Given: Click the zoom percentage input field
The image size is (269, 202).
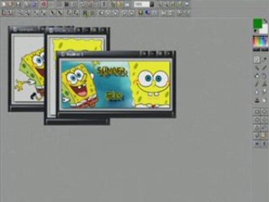Looking at the screenshot, I should click(142, 4).
